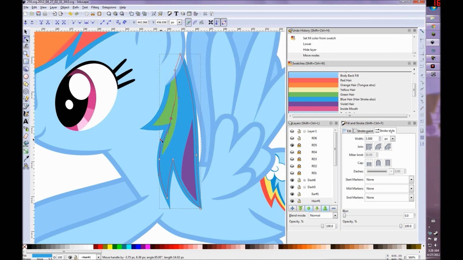
Task: Select the Zoom magnifier tool
Action: (x=26, y=54)
